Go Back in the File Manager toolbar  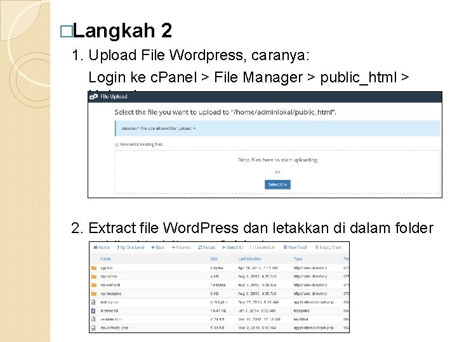(158, 248)
